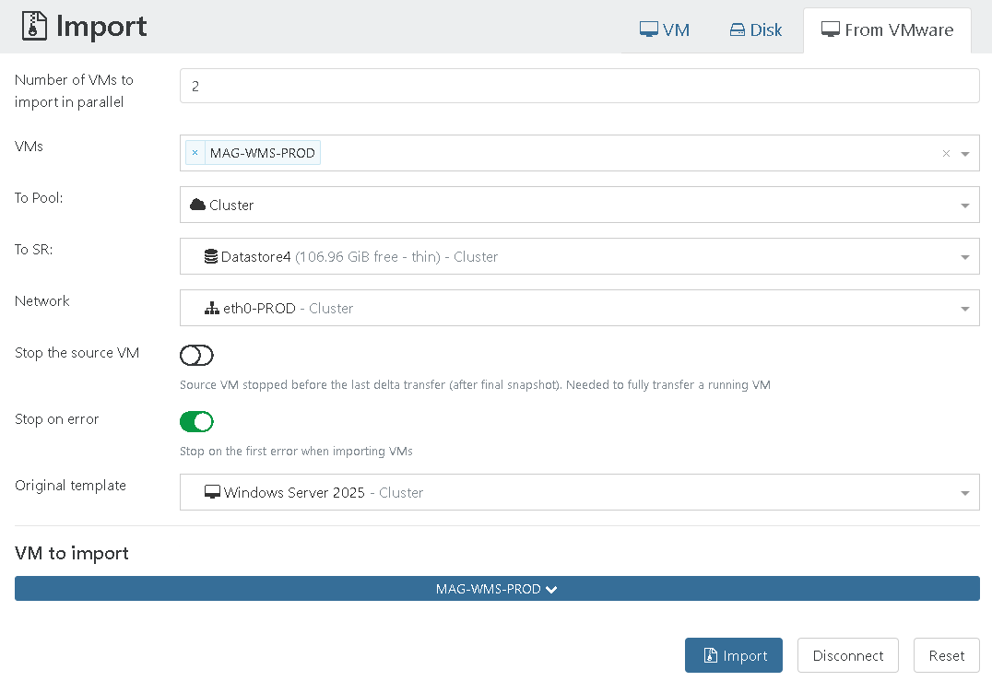Click the Disconnect button
992x693 pixels.
point(848,655)
